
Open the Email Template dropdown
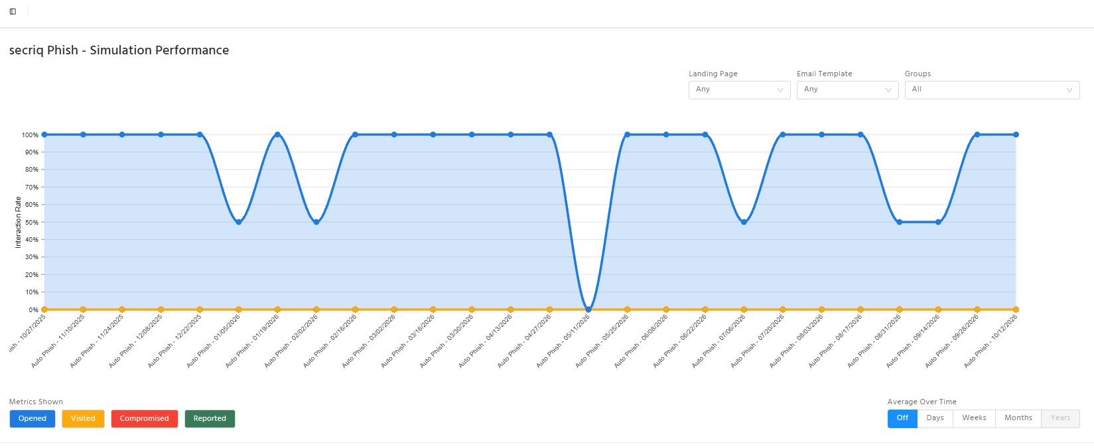click(x=847, y=89)
